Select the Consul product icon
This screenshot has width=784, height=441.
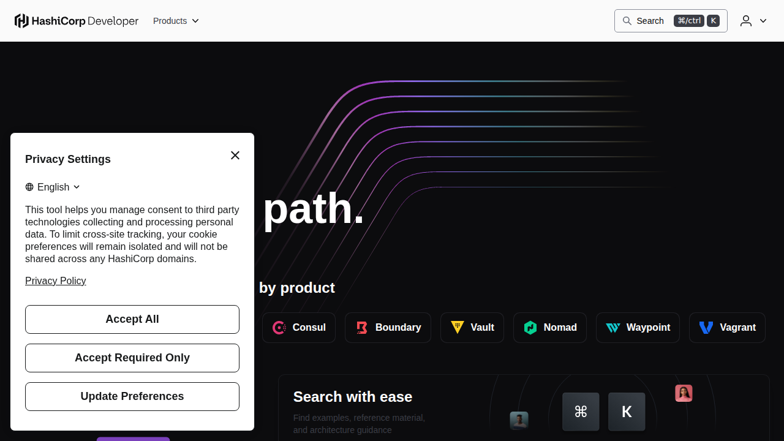pyautogui.click(x=279, y=327)
